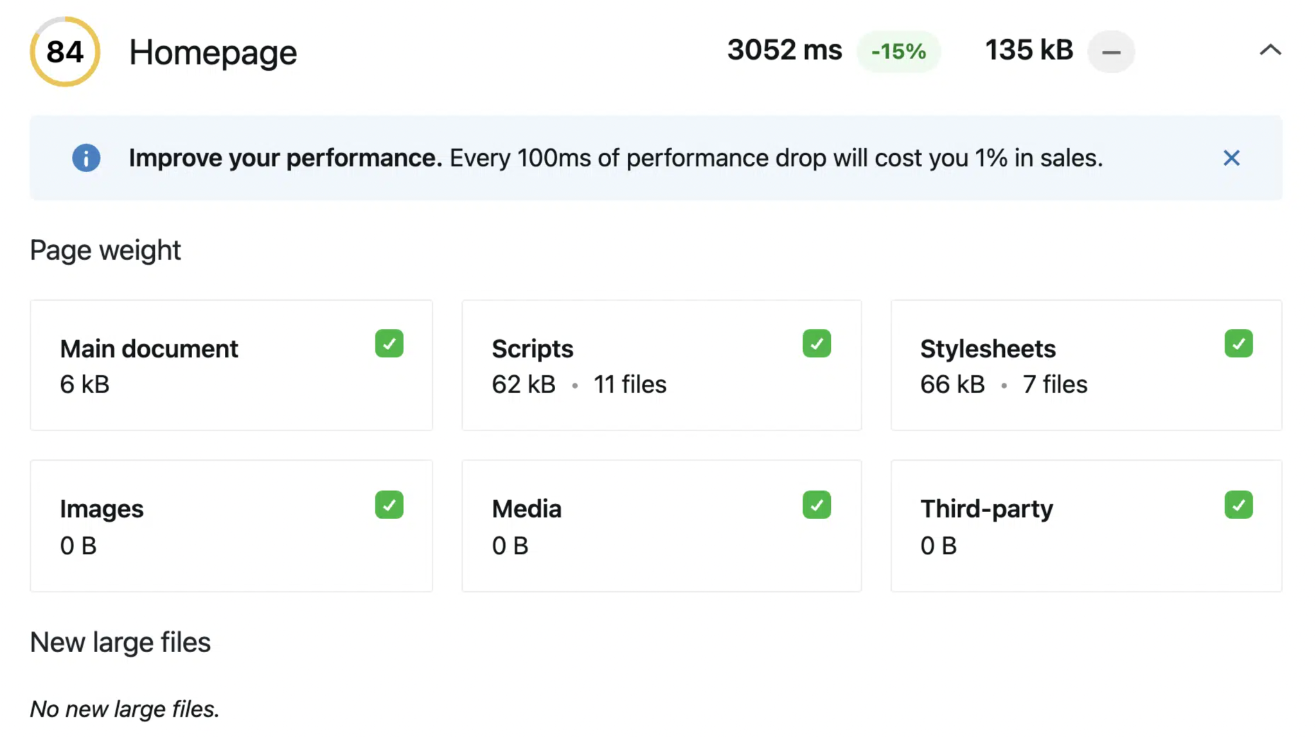Select the Media 0 B card
This screenshot has width=1316, height=737.
coord(661,526)
